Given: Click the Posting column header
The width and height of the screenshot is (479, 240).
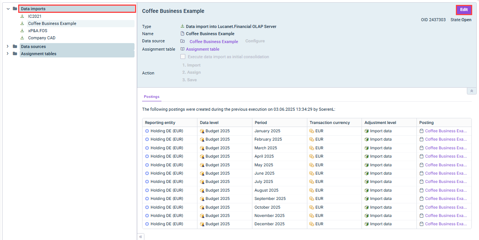Looking at the screenshot, I should [444, 122].
